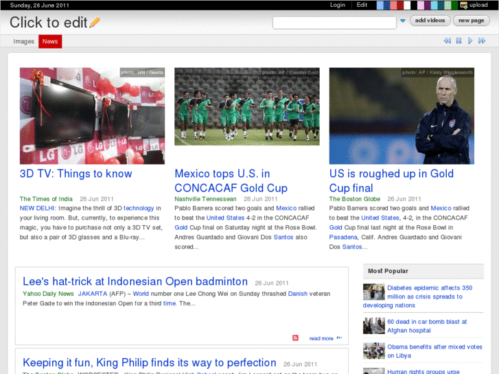Click Edit in the top bar

362,5
